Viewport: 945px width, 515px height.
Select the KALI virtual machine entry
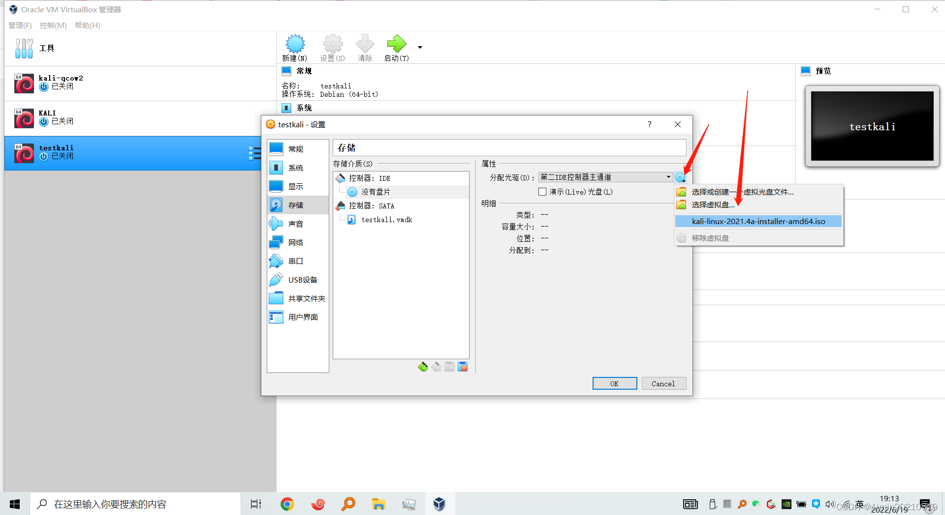tap(140, 118)
